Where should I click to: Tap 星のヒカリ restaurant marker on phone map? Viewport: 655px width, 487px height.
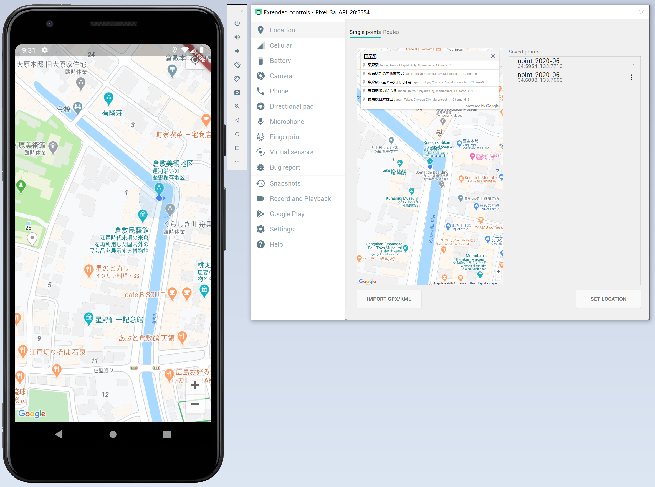coord(88,271)
